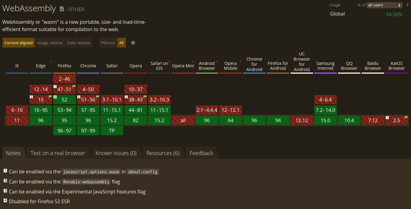Select the All browsers view
411x209 pixels.
[121, 43]
